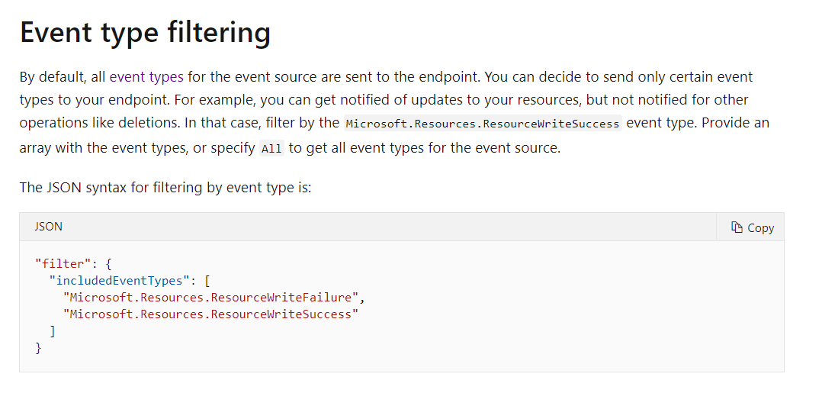The image size is (822, 393).
Task: Click the sentence "The JSON syntax for filtering"
Action: (x=165, y=187)
